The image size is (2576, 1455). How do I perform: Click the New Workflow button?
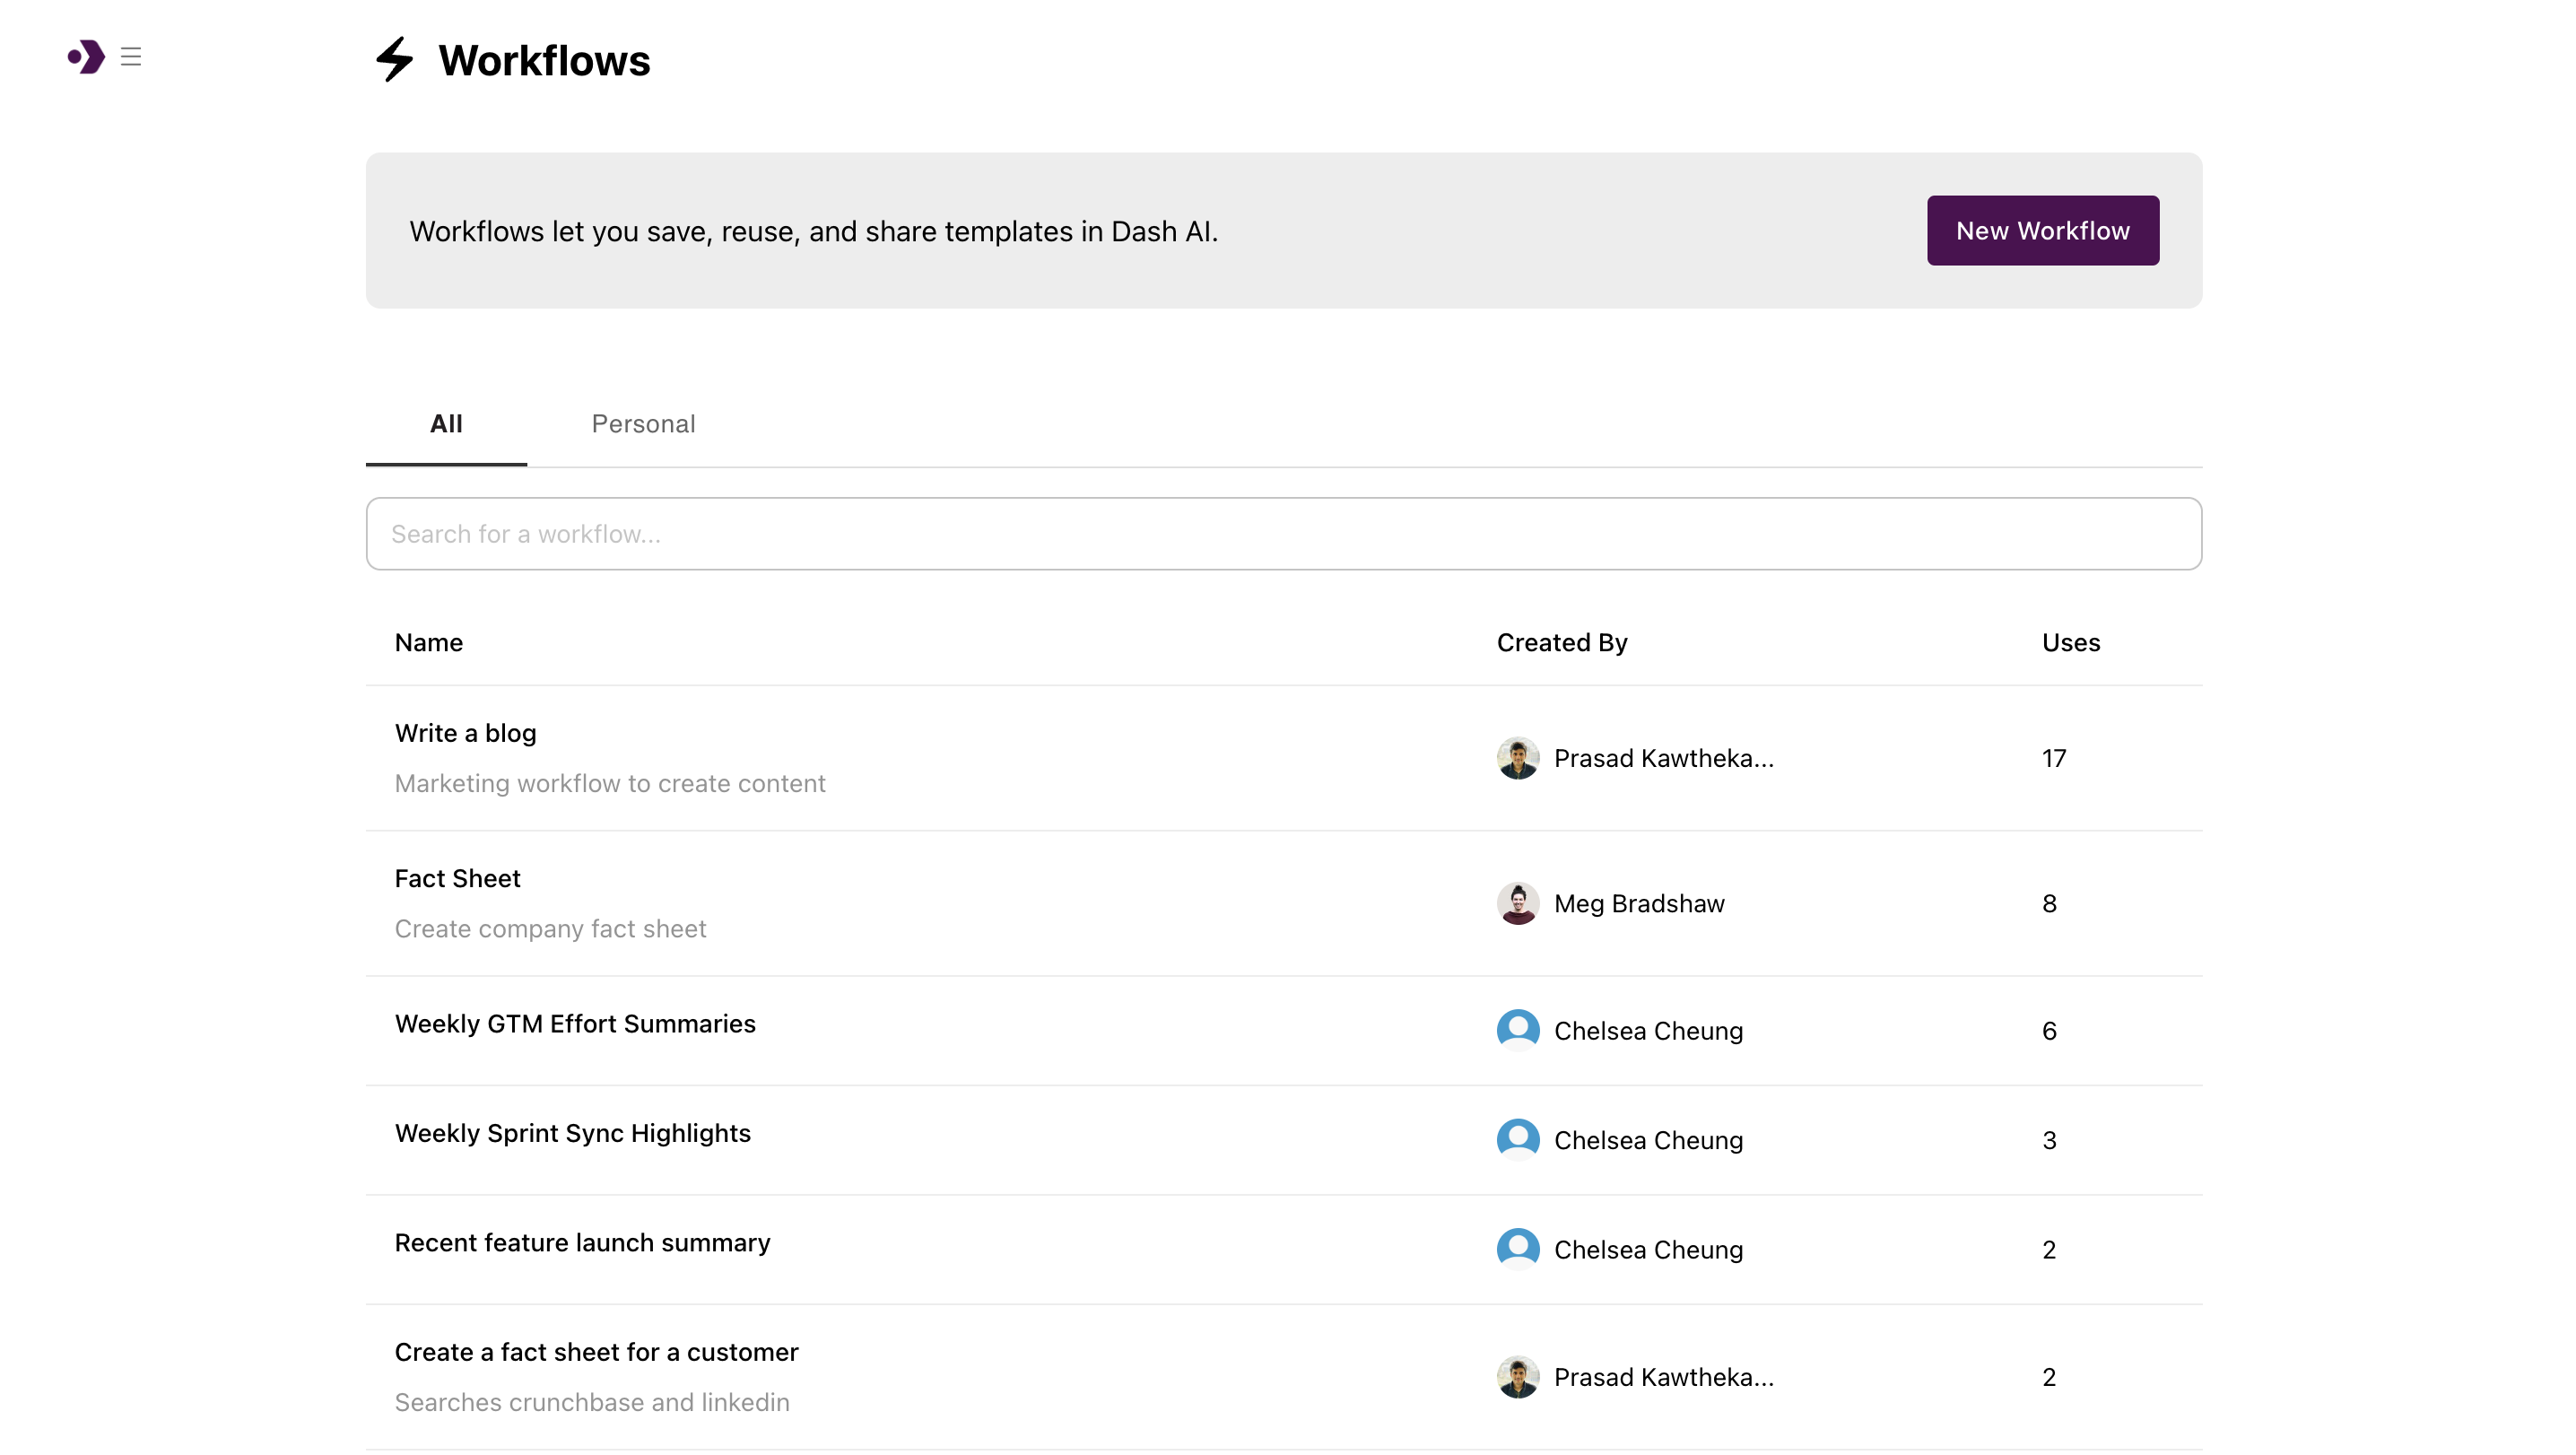(2043, 230)
